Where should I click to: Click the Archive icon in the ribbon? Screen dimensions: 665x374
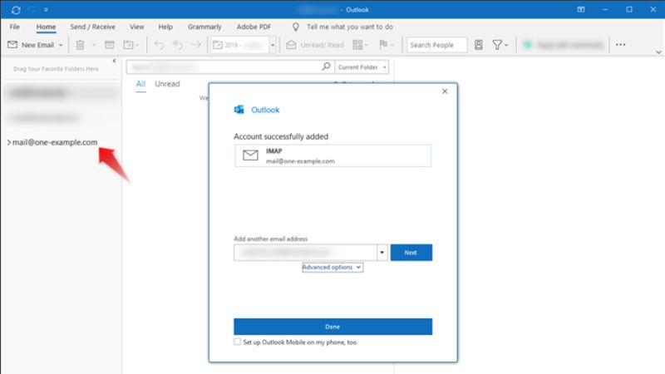click(x=110, y=45)
